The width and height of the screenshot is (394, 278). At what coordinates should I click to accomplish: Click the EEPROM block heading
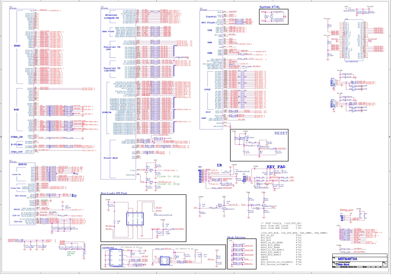click(109, 247)
